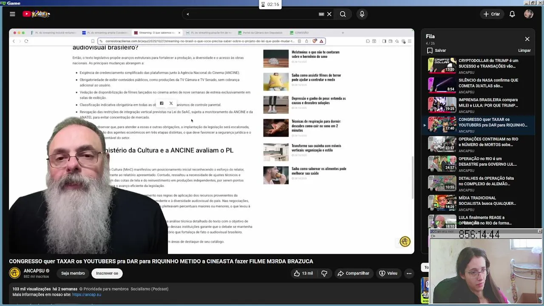544x306 pixels.
Task: Open the more actions three-dot menu
Action: click(409, 273)
